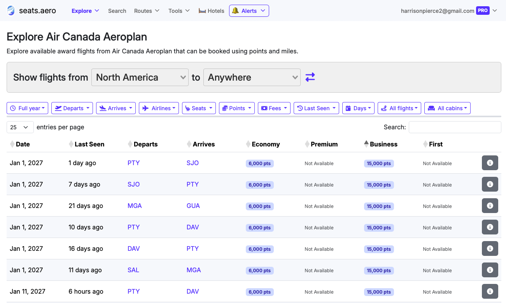Open the All cabins filter dropdown
Screen dimensions: 506x303
[x=447, y=108]
